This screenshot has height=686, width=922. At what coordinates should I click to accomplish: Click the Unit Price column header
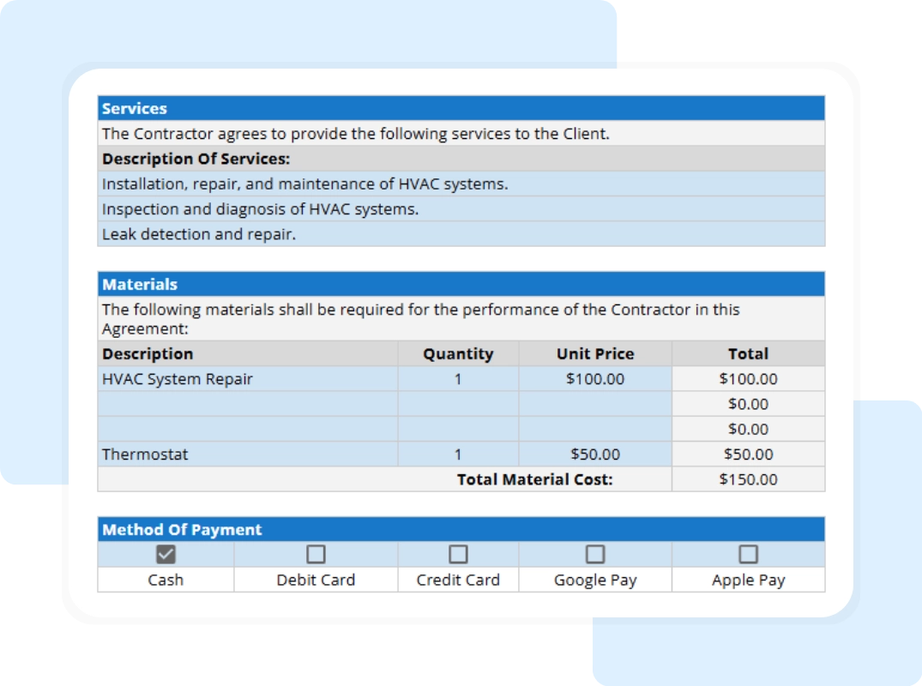(595, 354)
